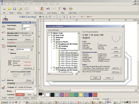Expand the Aluminum group node
Image resolution: width=139 pixels, height=104 pixels.
51,37
